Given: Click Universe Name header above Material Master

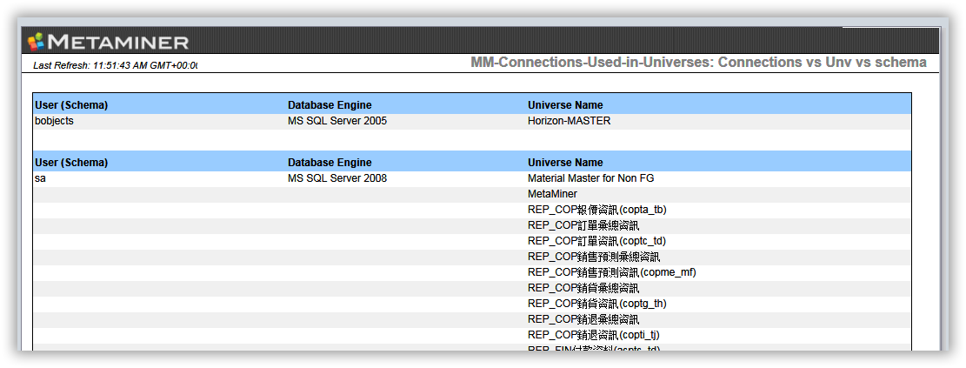Looking at the screenshot, I should click(565, 163).
